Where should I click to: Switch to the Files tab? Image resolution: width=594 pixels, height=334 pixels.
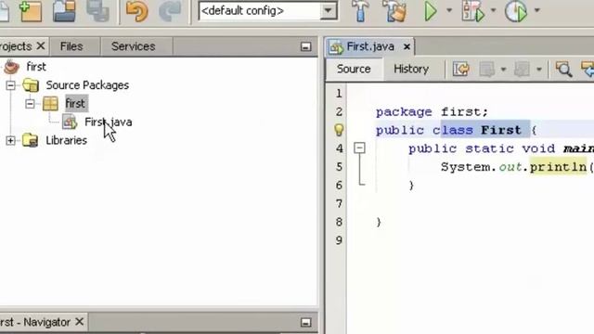pyautogui.click(x=71, y=46)
